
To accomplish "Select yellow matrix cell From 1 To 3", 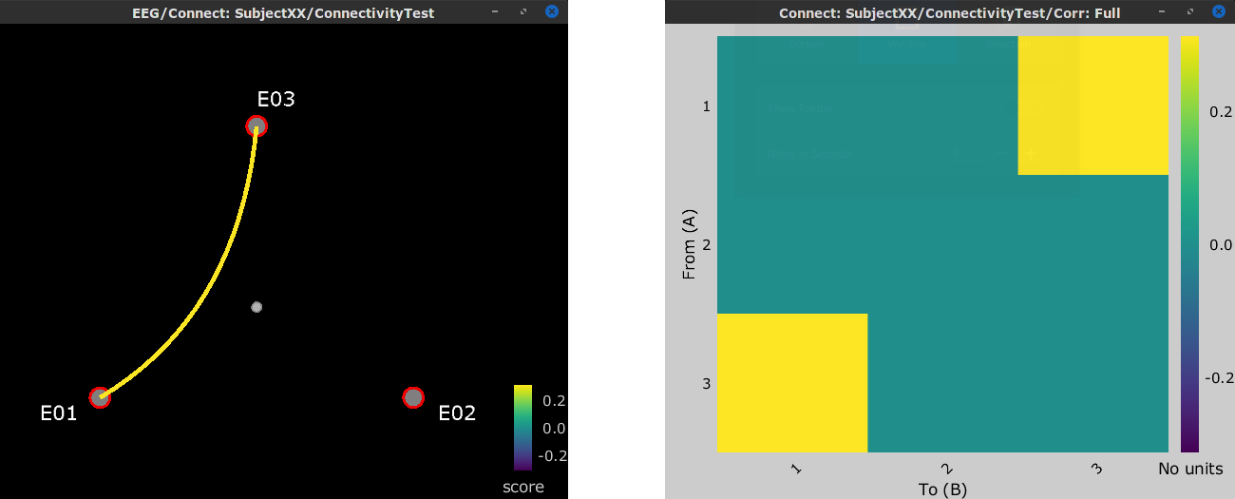I will (x=1092, y=106).
